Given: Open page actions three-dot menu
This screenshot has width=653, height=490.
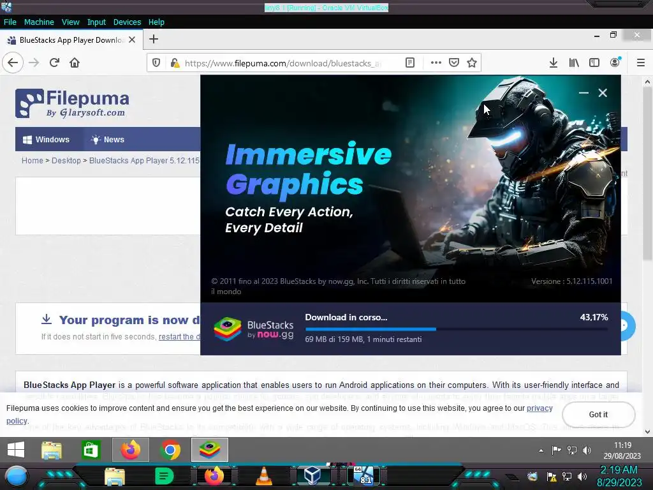Looking at the screenshot, I should tap(436, 63).
